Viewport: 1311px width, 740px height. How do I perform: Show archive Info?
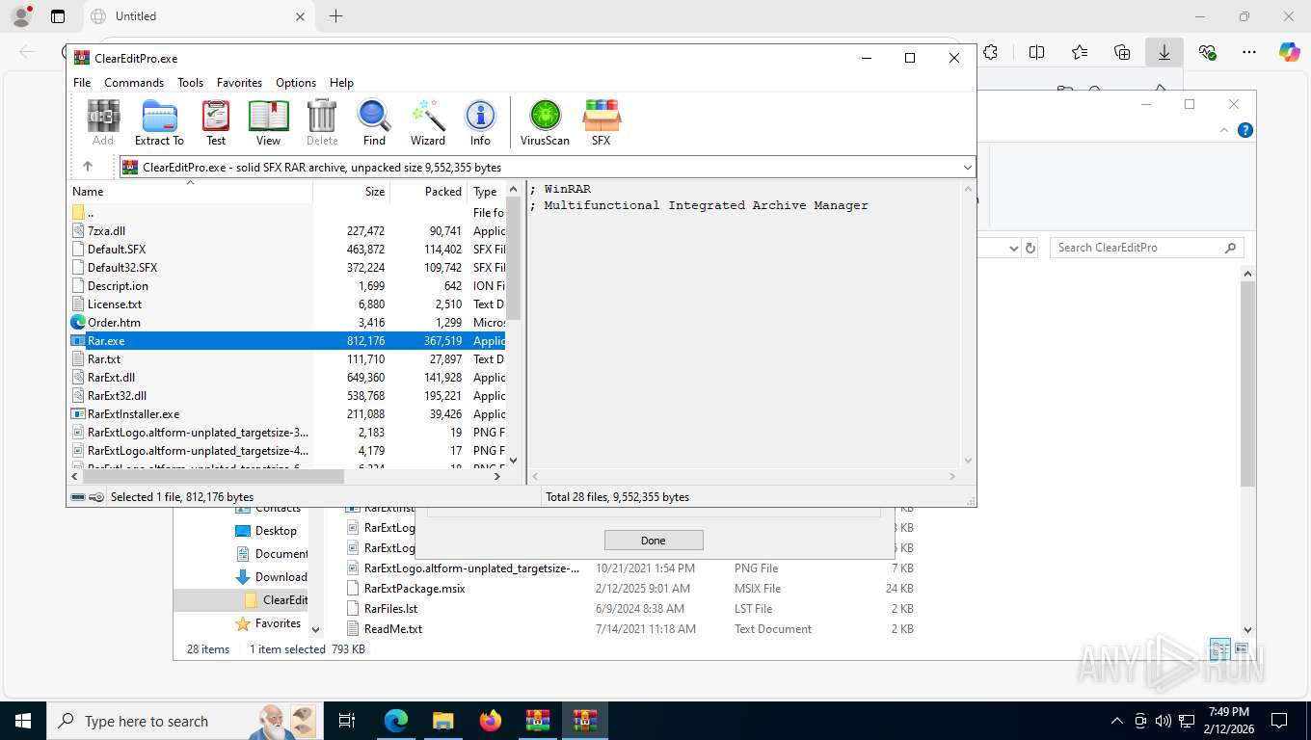pyautogui.click(x=480, y=122)
